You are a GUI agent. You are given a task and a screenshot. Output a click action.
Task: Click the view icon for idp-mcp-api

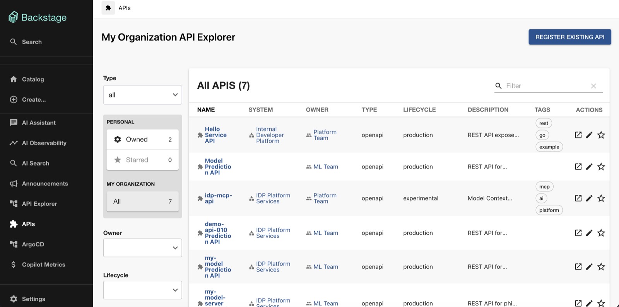[x=578, y=198]
